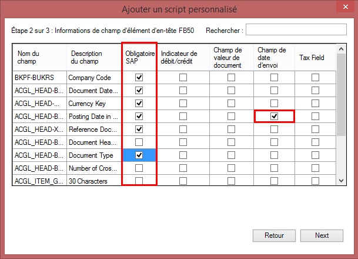The height and width of the screenshot is (259, 358).
Task: Select the Posting Date in ... description cell
Action: pos(94,117)
